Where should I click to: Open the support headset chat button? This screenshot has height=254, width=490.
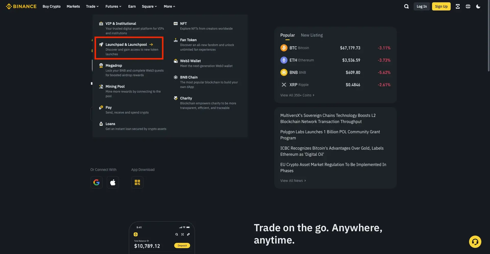tap(475, 242)
